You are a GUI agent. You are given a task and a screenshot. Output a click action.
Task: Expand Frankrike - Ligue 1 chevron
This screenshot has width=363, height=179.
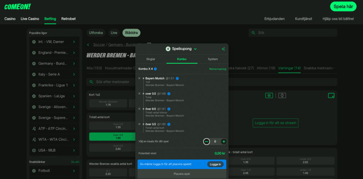coord(74,85)
